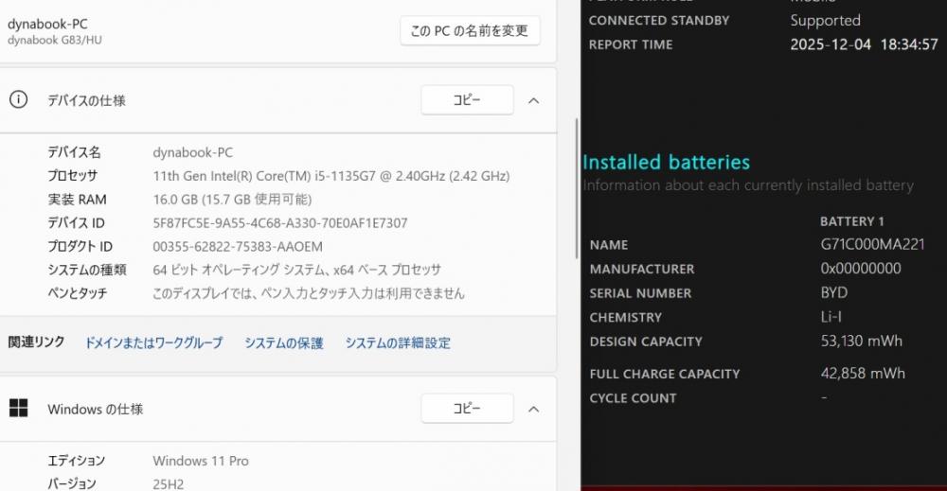
Task: Click the FULL CHARGE CAPACITY label
Action: [665, 374]
